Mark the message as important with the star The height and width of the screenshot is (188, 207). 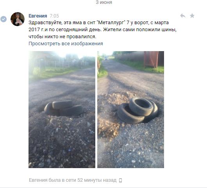[192, 16]
